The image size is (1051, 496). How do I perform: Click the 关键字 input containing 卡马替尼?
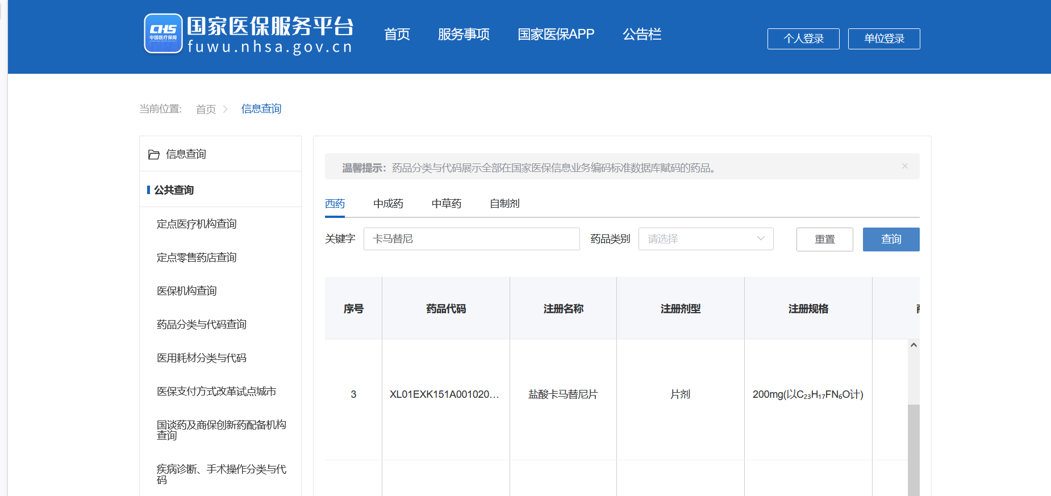point(471,239)
